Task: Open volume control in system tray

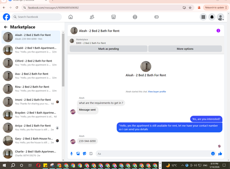Action: click(195, 165)
